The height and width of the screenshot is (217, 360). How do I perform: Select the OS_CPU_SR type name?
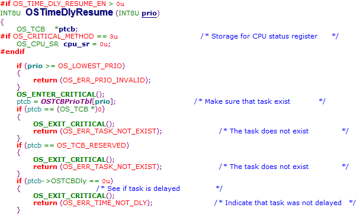(38, 44)
